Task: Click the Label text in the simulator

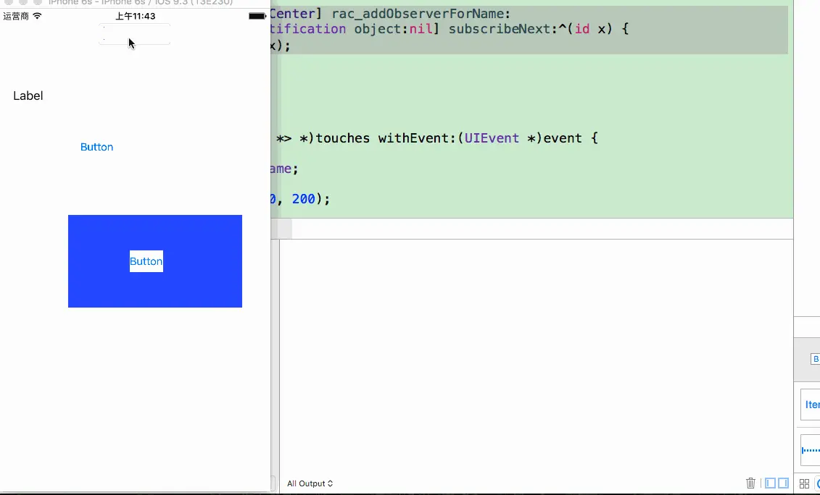Action: (28, 96)
